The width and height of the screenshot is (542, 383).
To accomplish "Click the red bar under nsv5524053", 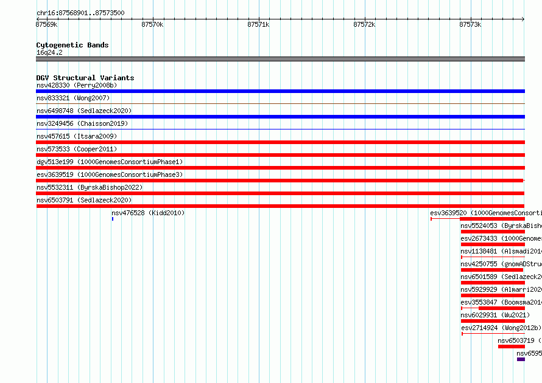I will click(x=493, y=232).
